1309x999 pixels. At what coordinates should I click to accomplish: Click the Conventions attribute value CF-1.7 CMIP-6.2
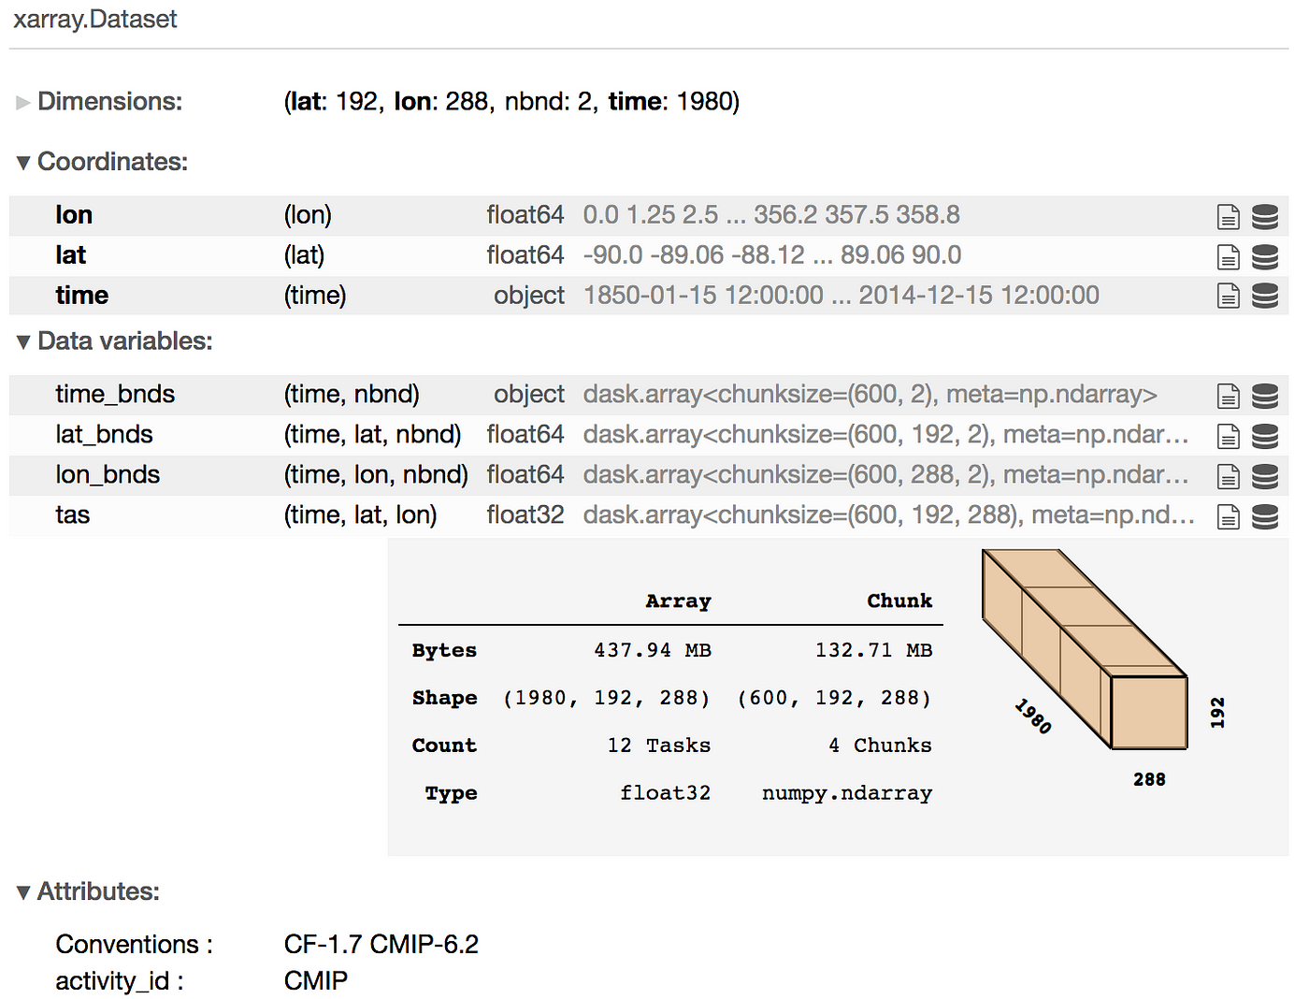point(381,945)
